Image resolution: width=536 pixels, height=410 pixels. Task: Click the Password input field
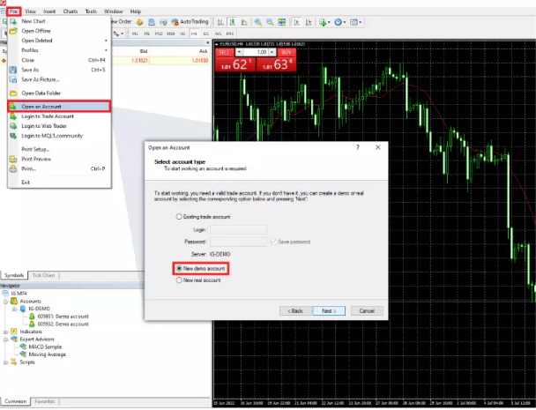click(238, 242)
